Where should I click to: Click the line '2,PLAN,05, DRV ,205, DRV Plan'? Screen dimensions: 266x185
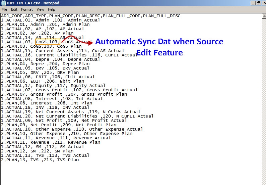click(40, 73)
